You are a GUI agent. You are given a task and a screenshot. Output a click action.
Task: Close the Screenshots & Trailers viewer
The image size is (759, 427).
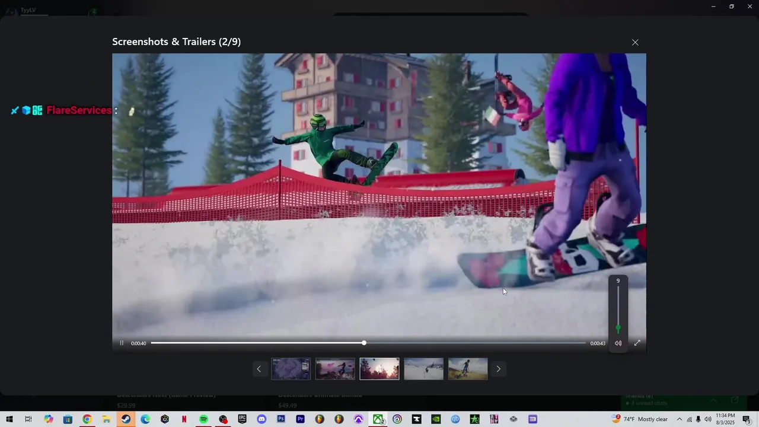pos(635,42)
